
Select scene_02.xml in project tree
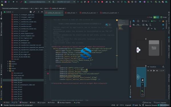pyautogui.click(x=18, y=82)
